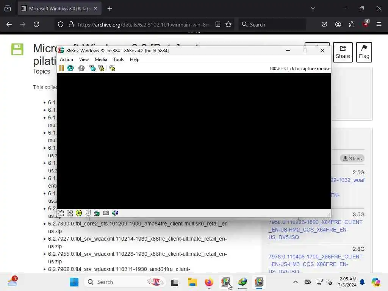Open the Help menu in 86Box

135,59
